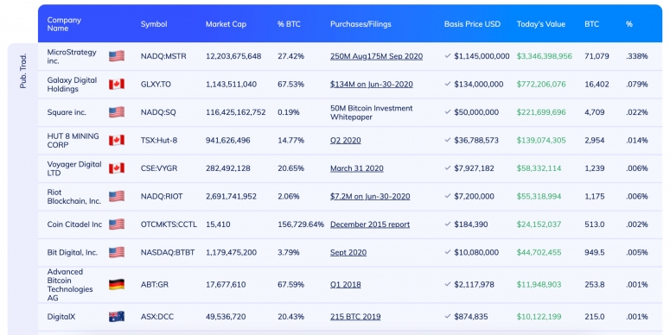Sort by Market Cap column header
This screenshot has height=335, width=670.
[226, 24]
